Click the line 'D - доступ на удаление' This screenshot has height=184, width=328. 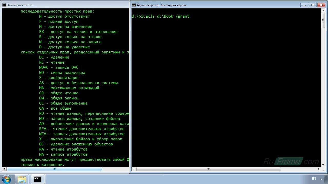[65, 47]
